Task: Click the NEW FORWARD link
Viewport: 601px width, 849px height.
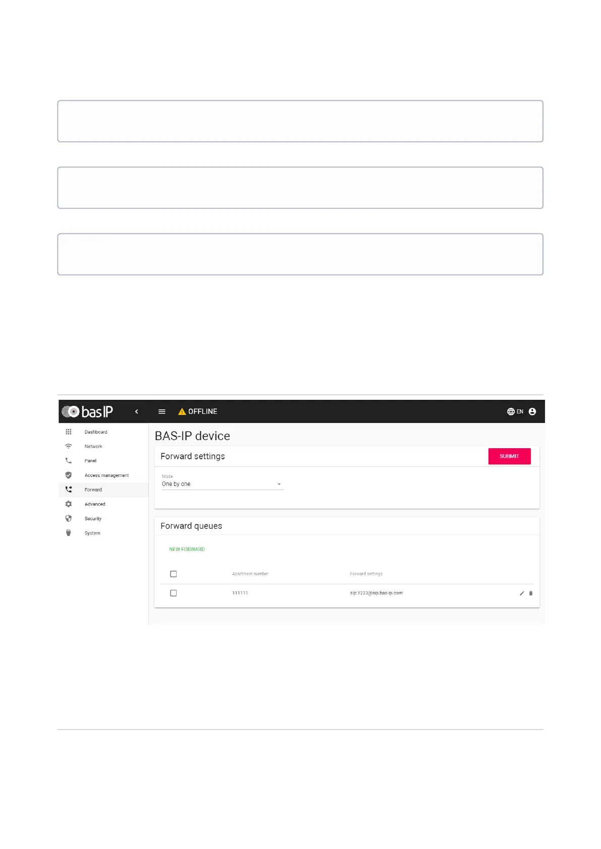Action: tap(187, 549)
